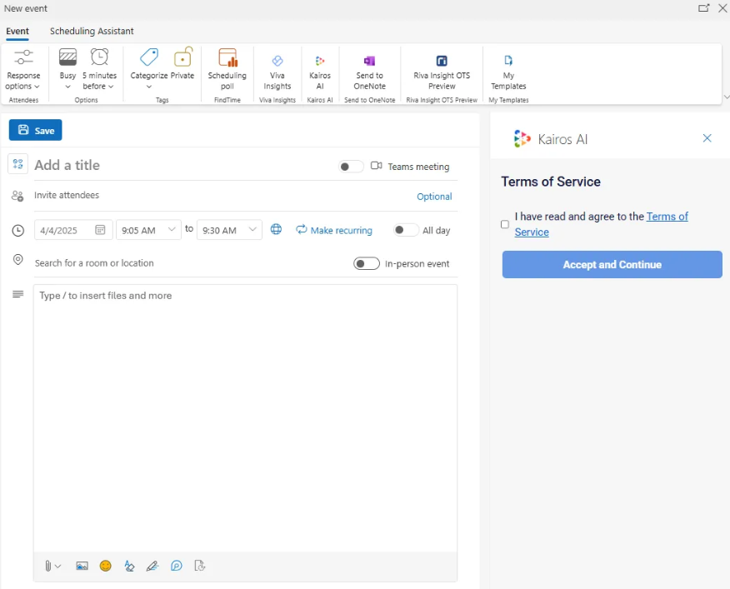Turn on the Teams meeting toggle
Image resolution: width=730 pixels, height=589 pixels.
351,167
